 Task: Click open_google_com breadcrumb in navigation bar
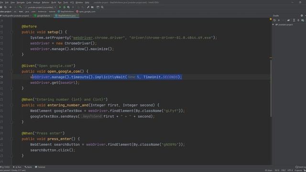(86, 11)
